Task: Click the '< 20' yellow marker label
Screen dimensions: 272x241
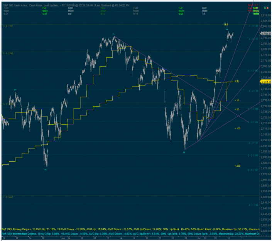Action: 237,81
